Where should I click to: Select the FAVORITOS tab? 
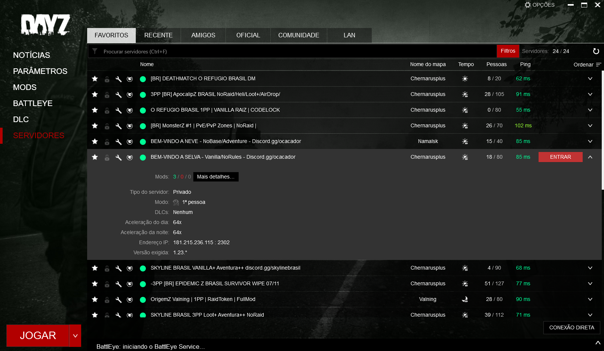coord(111,35)
